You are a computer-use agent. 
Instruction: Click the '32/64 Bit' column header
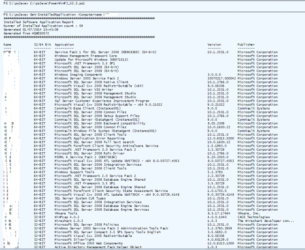[x=42, y=44]
